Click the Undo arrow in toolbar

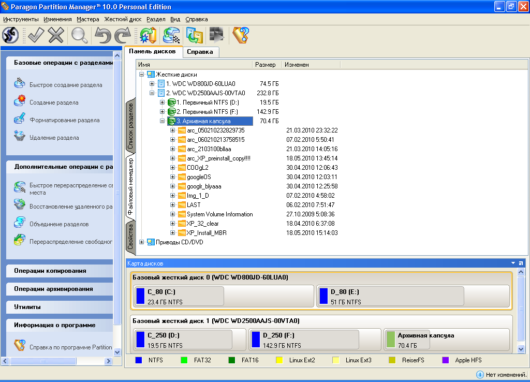[x=101, y=35]
